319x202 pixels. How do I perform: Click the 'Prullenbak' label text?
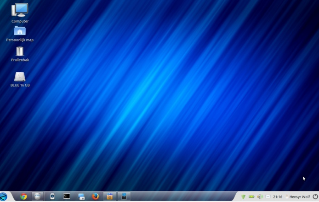20,60
